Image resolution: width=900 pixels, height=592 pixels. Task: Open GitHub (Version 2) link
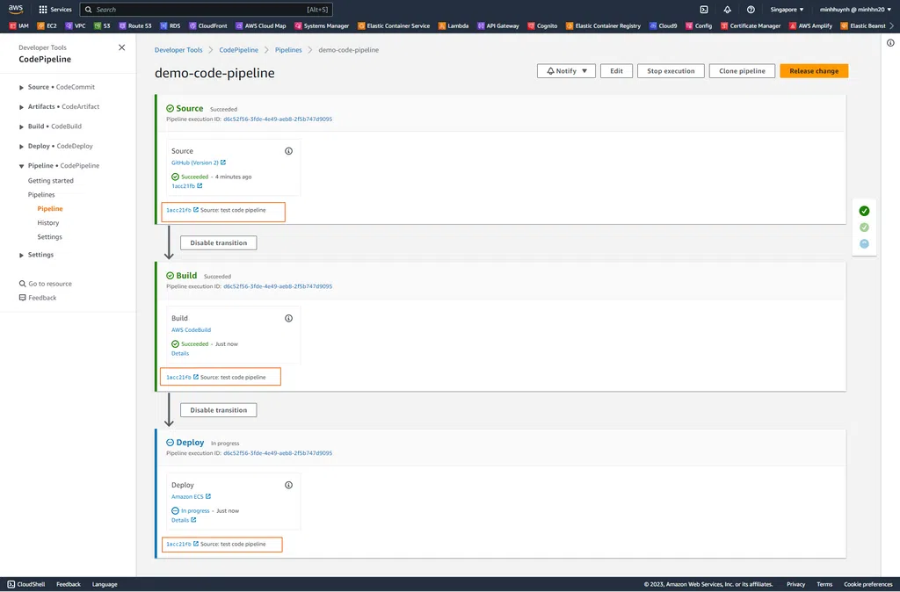[x=199, y=162]
